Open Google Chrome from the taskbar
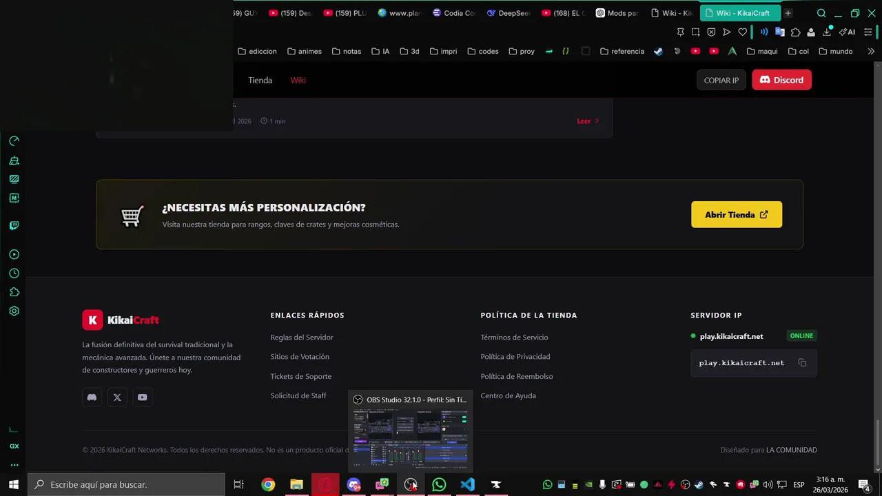Viewport: 882px width, 496px height. pos(268,484)
